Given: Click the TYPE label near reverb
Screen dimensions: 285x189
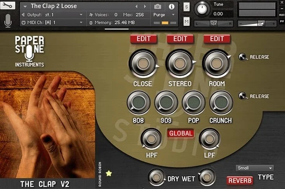Looking at the screenshot, I should (266, 177).
